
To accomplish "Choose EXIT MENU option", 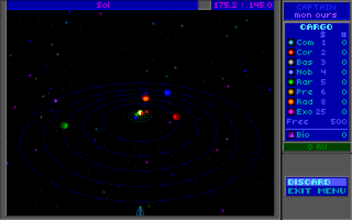I will 317,191.
